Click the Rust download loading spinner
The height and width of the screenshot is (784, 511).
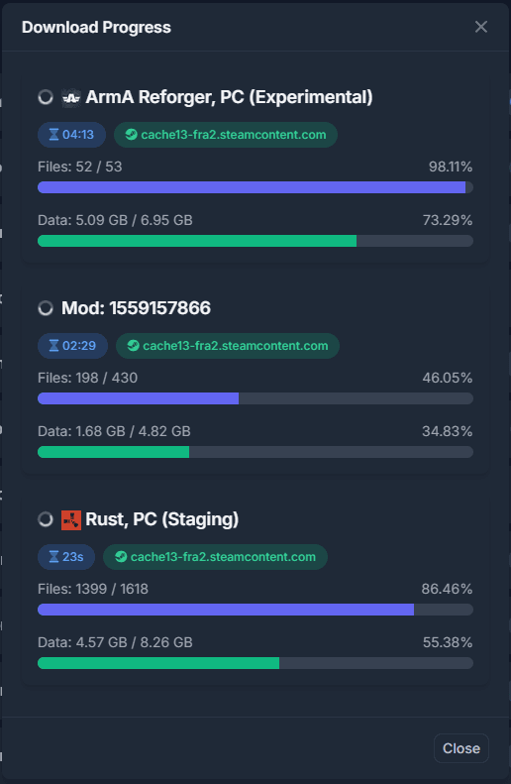[x=46, y=519]
